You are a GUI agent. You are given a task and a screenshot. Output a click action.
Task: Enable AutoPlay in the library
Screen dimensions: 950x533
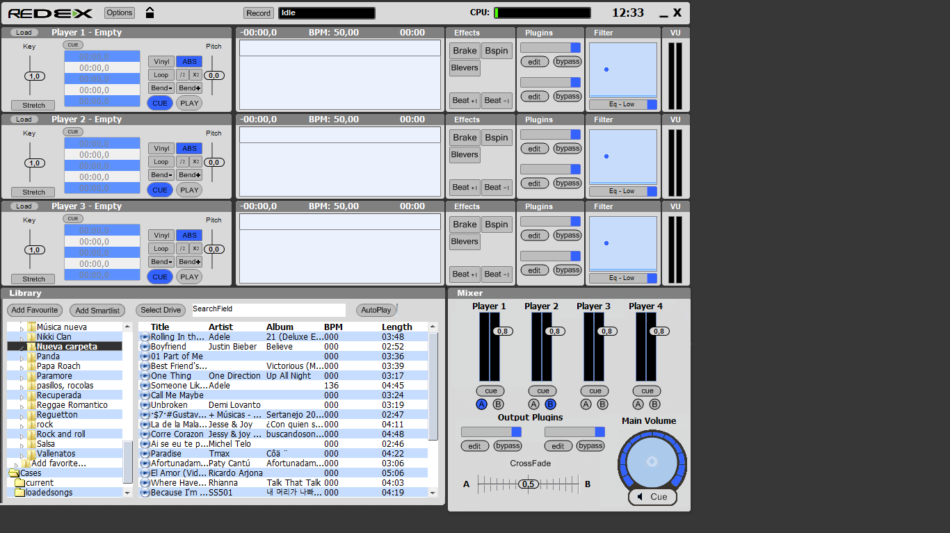coord(377,309)
